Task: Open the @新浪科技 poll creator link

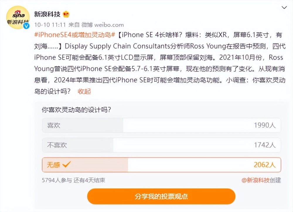Action: 255,180
